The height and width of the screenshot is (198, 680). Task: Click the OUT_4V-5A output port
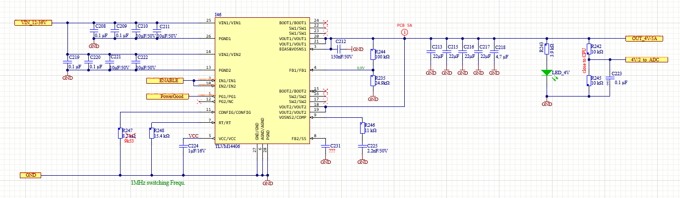[x=644, y=38]
